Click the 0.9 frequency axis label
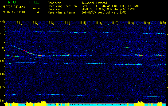The width and height of the screenshot is (168, 106). click(x=2, y=61)
